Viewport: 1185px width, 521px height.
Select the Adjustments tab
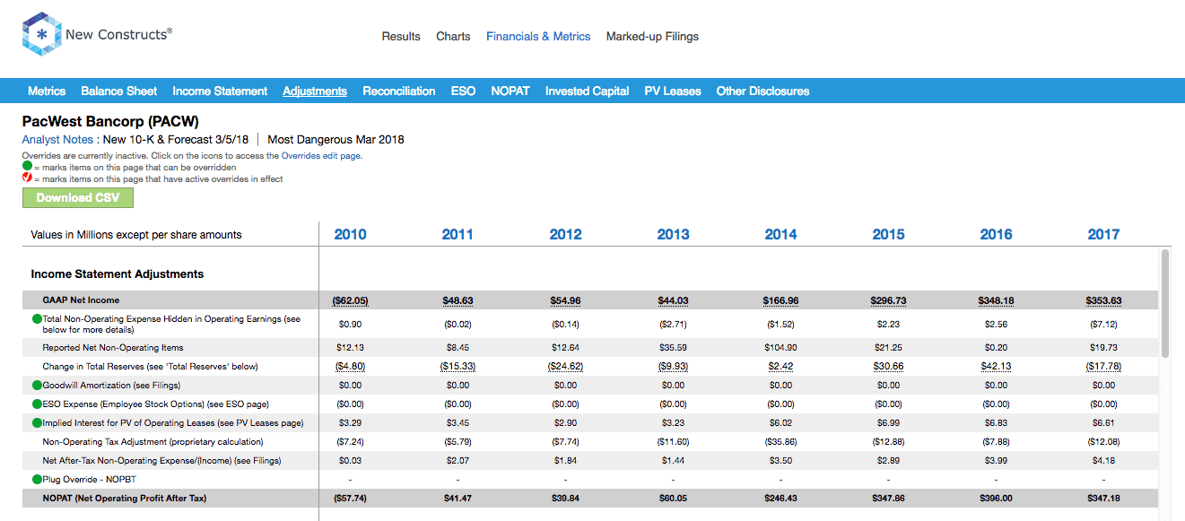(x=315, y=91)
